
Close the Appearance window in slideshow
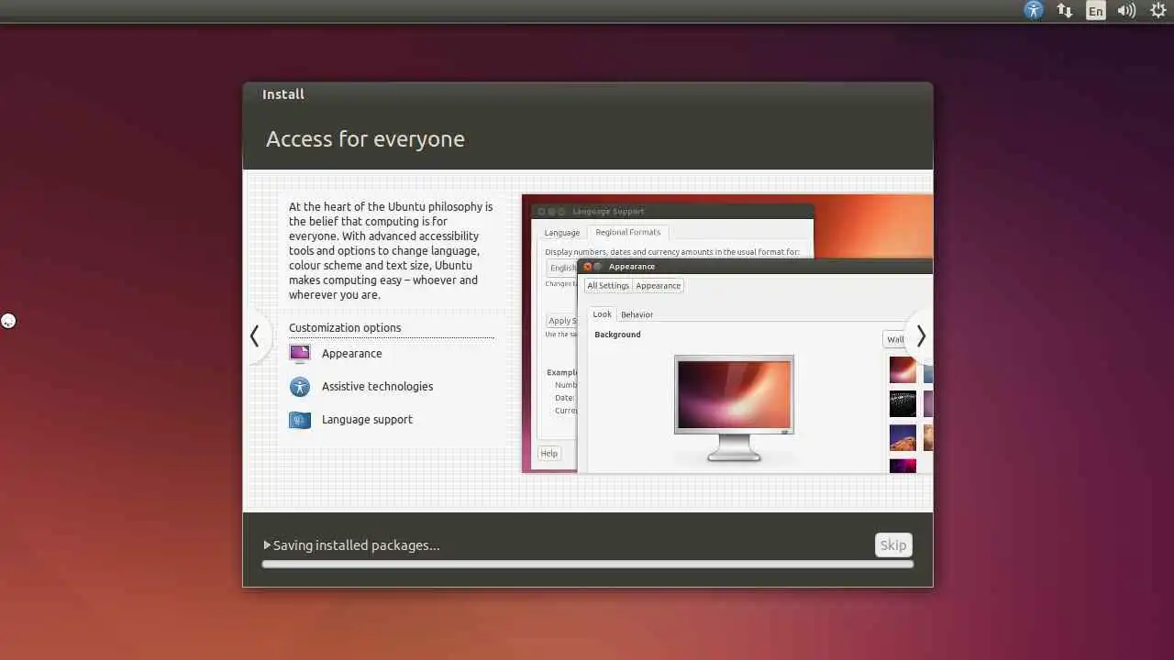pos(588,267)
